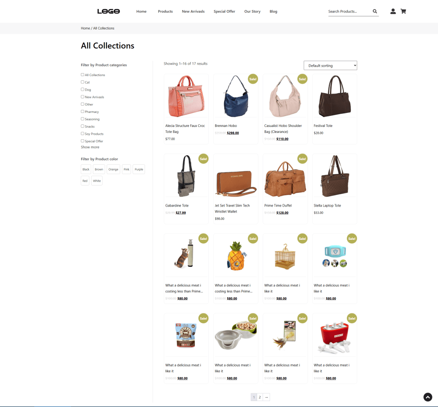438x407 pixels.
Task: Open the Default sorting dropdown
Action: tap(330, 65)
